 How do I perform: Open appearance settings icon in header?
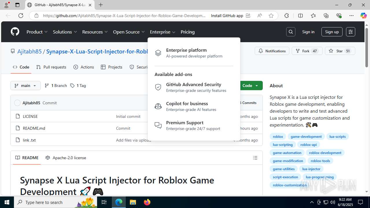(351, 32)
